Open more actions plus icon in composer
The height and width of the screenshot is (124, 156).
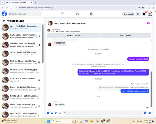coord(48,113)
